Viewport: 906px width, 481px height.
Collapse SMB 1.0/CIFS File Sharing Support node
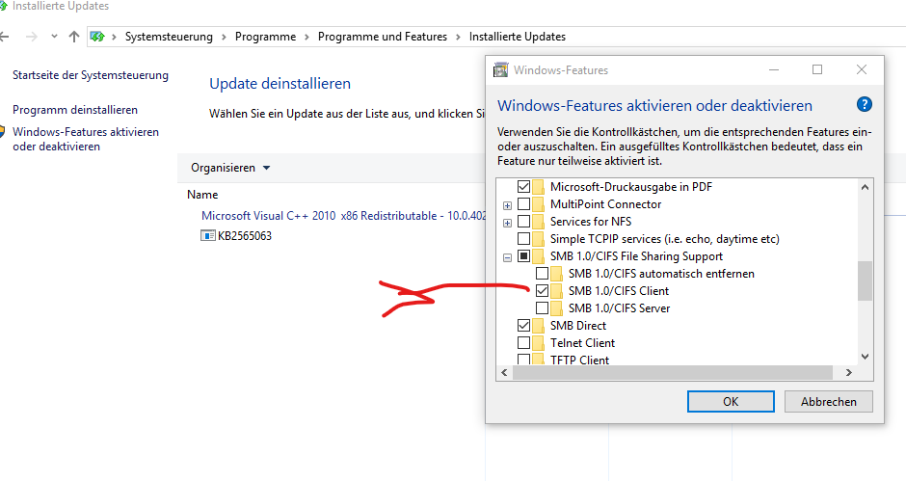507,257
